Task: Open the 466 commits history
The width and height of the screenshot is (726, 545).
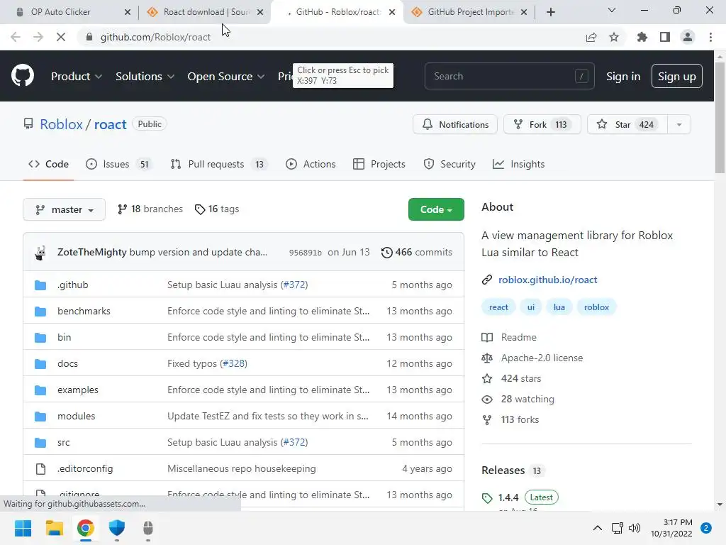Action: click(x=417, y=253)
